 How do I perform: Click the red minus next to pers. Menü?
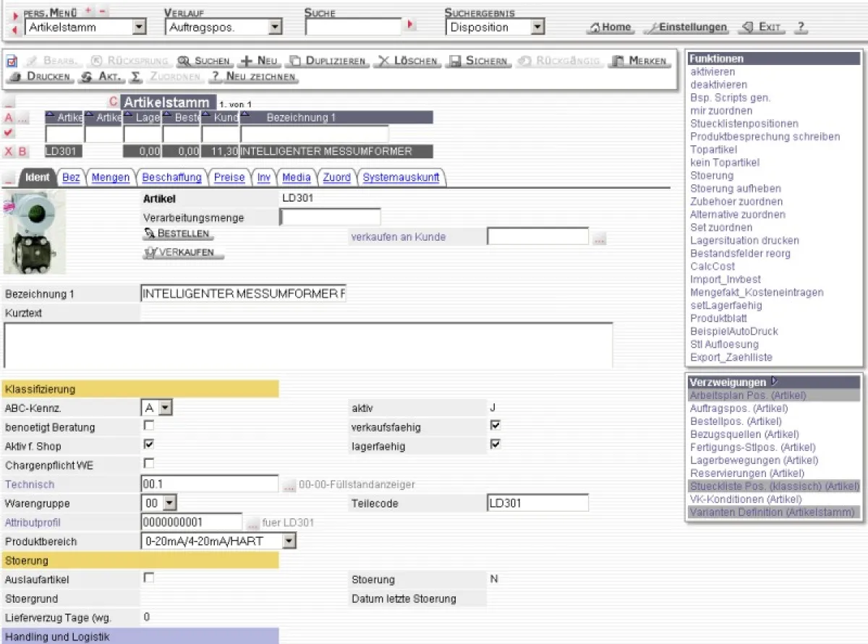point(102,11)
